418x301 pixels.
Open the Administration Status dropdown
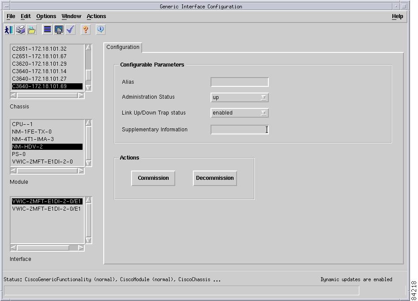(x=239, y=97)
